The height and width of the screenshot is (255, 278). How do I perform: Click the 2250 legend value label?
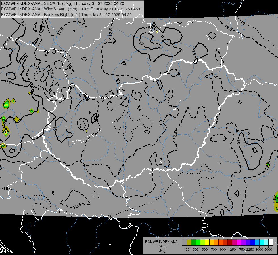[x=250, y=250]
